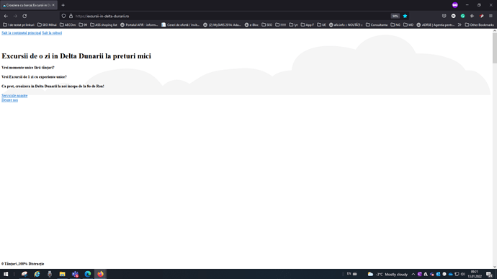Open the Cereri de oferta bookmark
This screenshot has width=497, height=279.
pyautogui.click(x=180, y=25)
